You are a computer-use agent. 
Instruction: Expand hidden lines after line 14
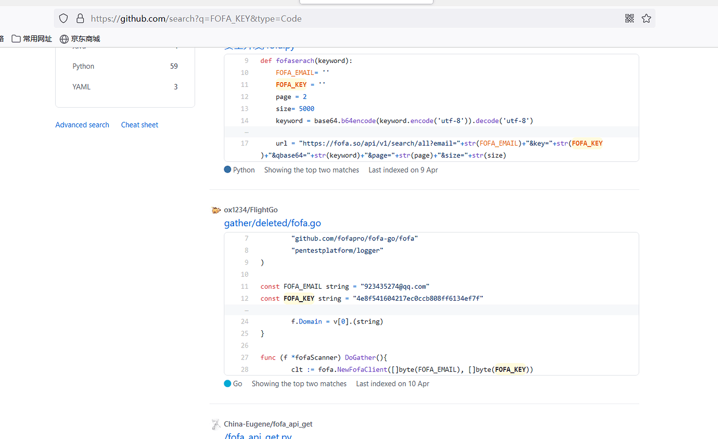coord(246,132)
